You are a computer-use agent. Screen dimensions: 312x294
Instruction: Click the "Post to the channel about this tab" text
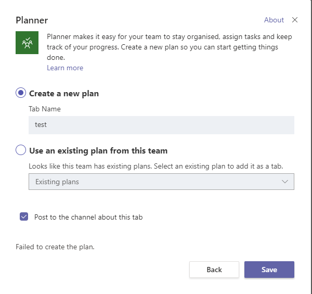coord(88,217)
